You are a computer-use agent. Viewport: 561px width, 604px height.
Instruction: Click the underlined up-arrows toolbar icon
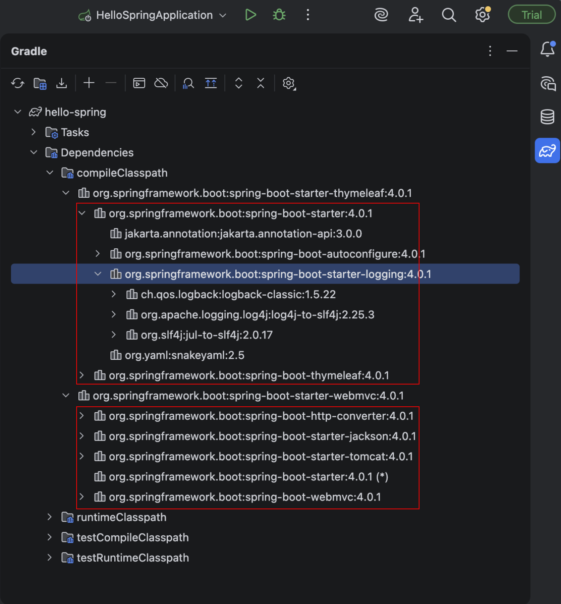[211, 83]
